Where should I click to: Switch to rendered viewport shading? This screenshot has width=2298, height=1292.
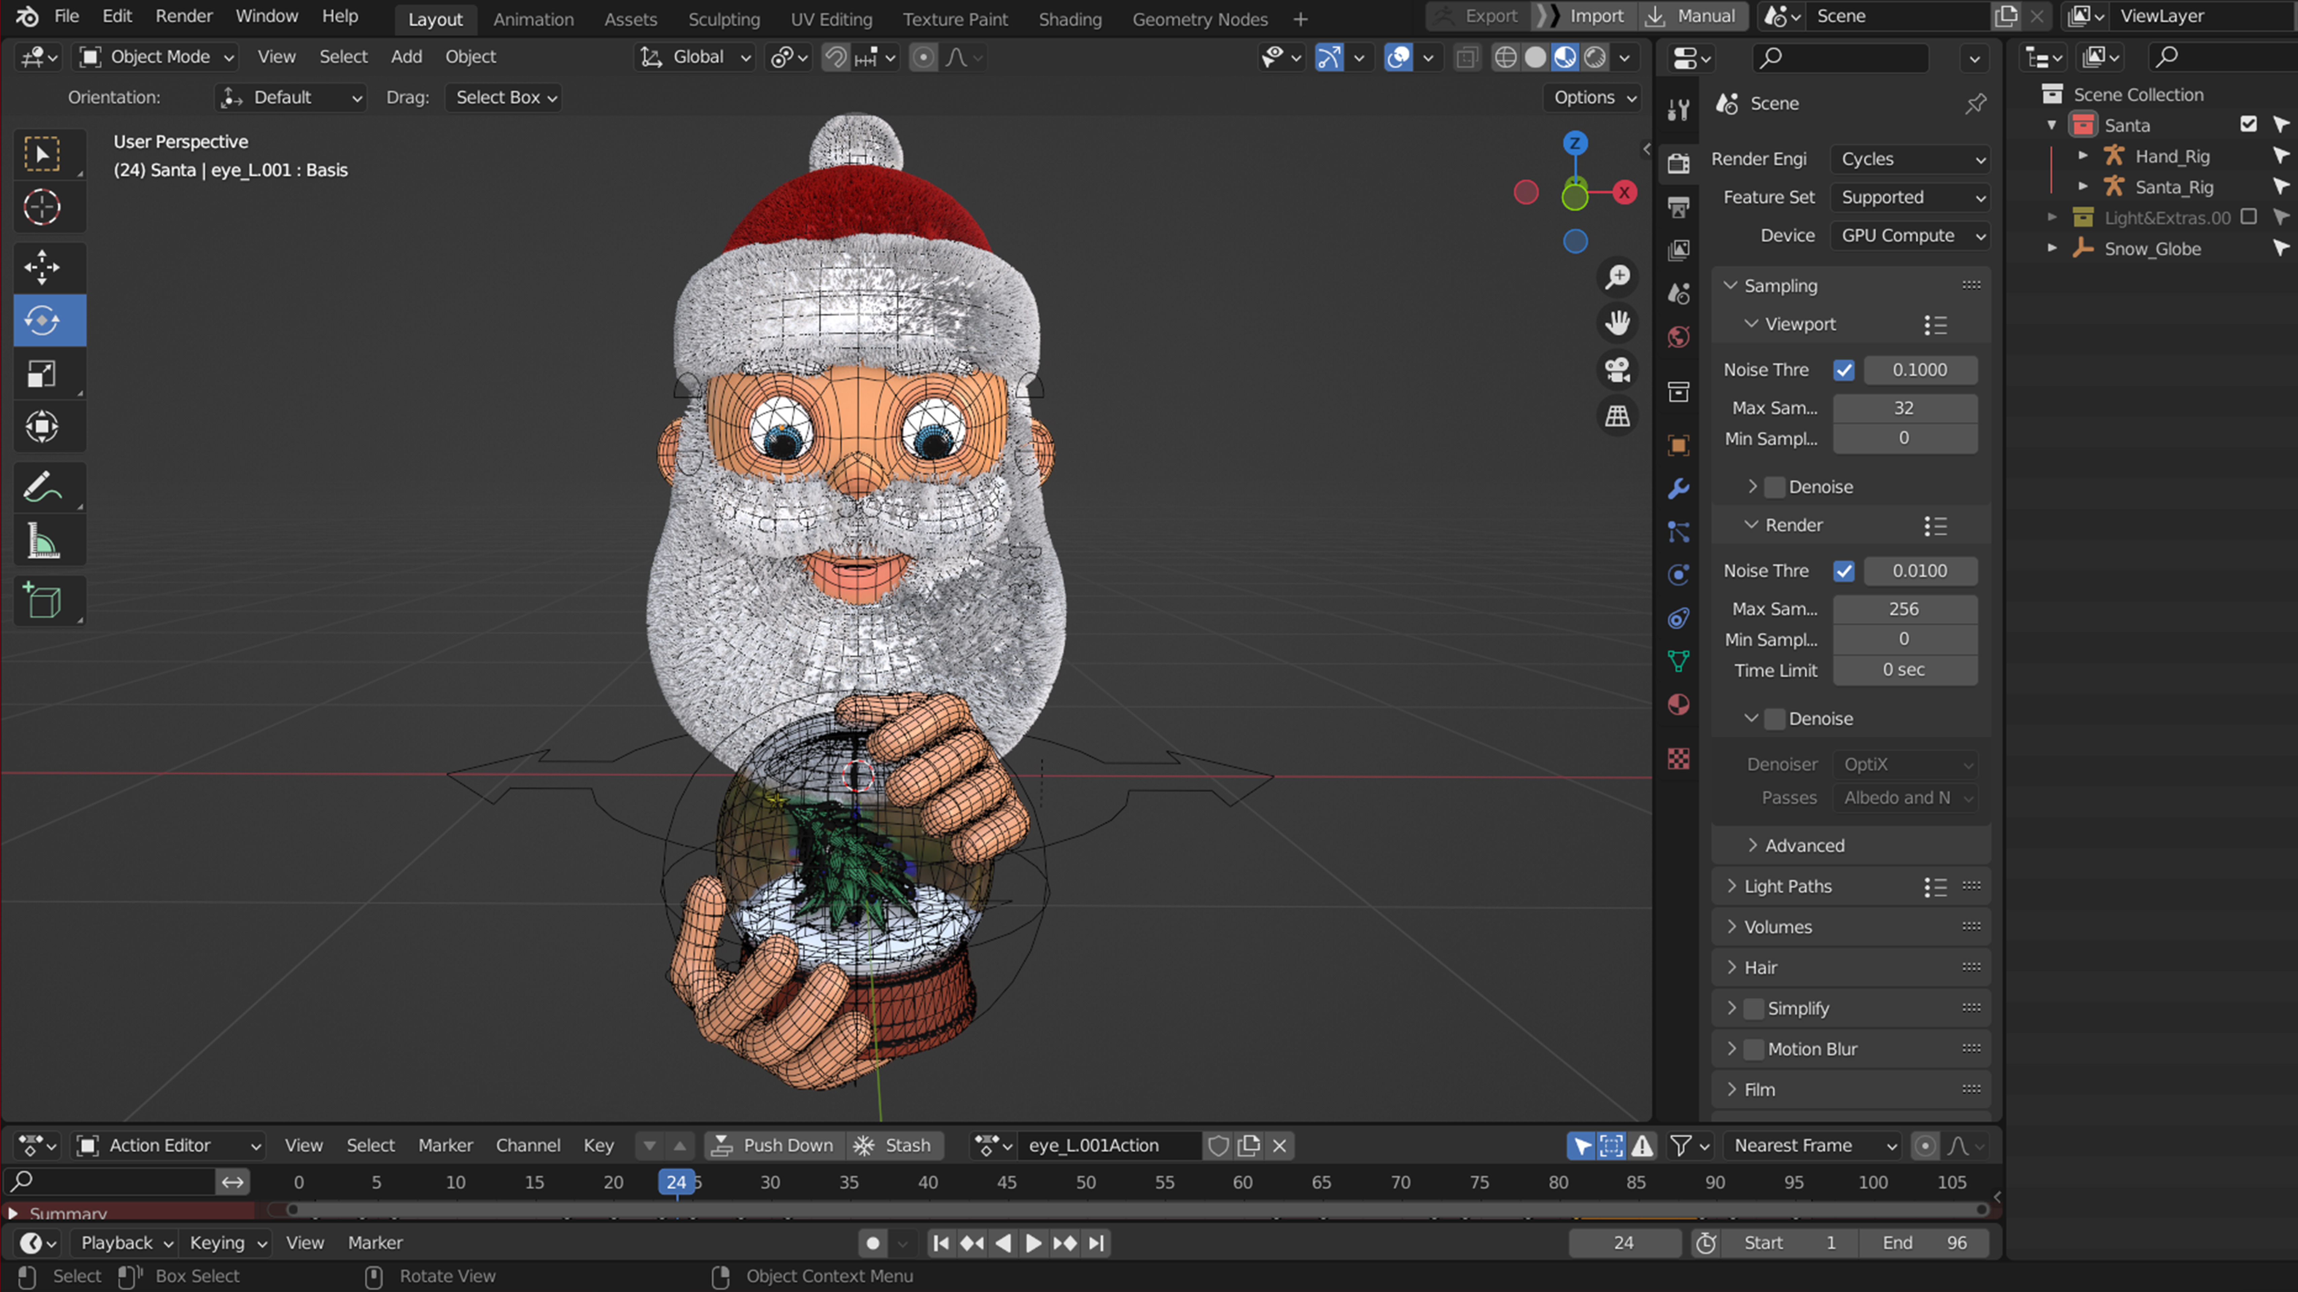[1595, 57]
